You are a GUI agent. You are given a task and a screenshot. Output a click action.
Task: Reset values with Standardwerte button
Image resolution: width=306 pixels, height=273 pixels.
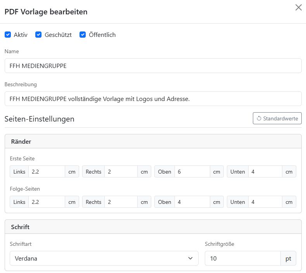pyautogui.click(x=277, y=118)
